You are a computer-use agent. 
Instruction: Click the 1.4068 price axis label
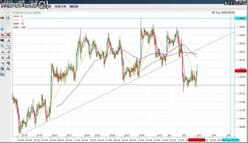[x=241, y=127]
